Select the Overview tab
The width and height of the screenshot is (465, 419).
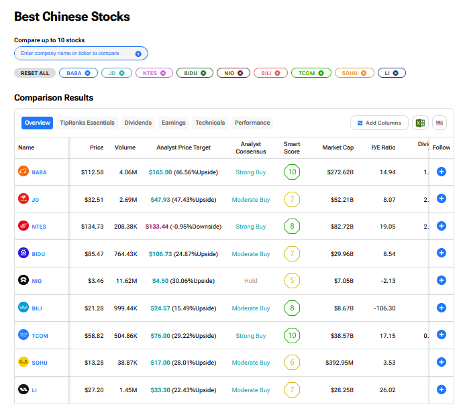37,123
